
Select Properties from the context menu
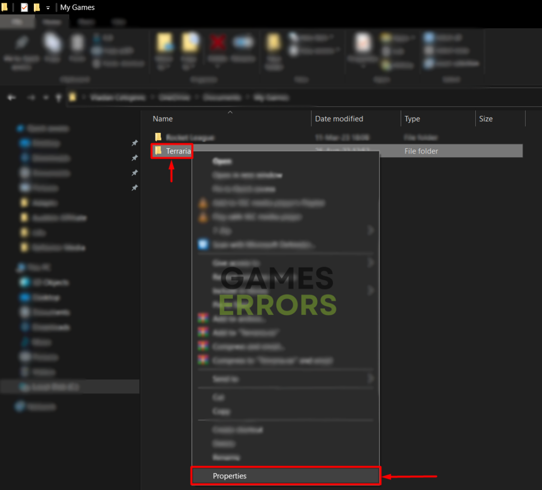click(x=230, y=476)
